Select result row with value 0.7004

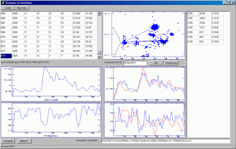pos(205,42)
